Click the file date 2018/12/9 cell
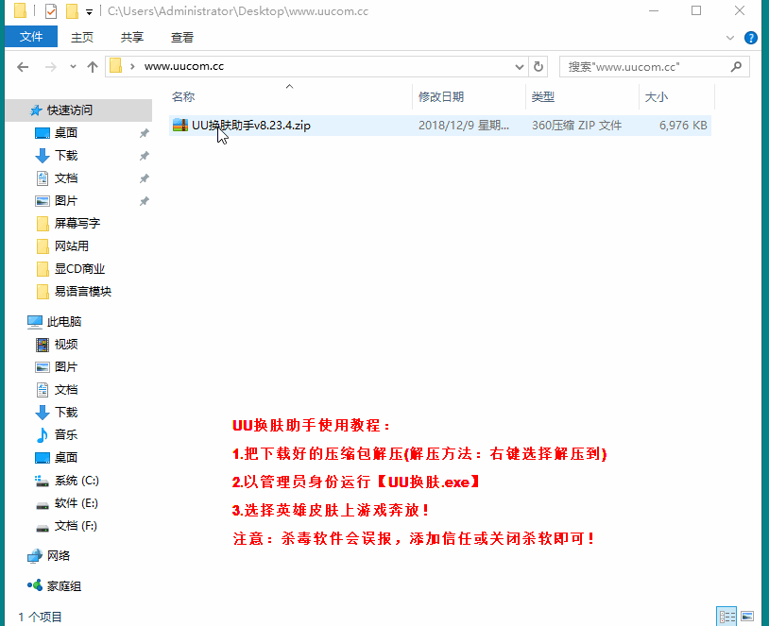Viewport: 769px width, 626px height. [464, 126]
